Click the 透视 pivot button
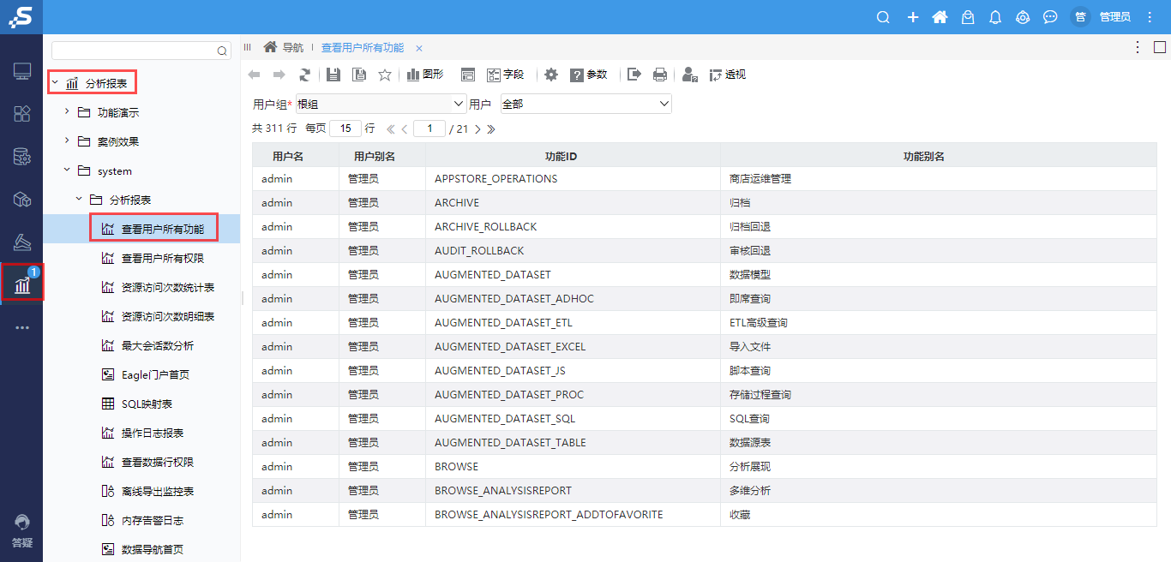The height and width of the screenshot is (562, 1171). (728, 75)
